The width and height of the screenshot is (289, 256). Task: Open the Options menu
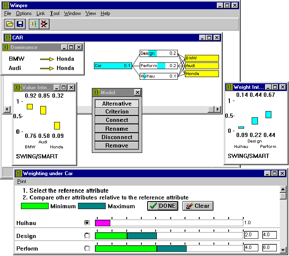(23, 13)
